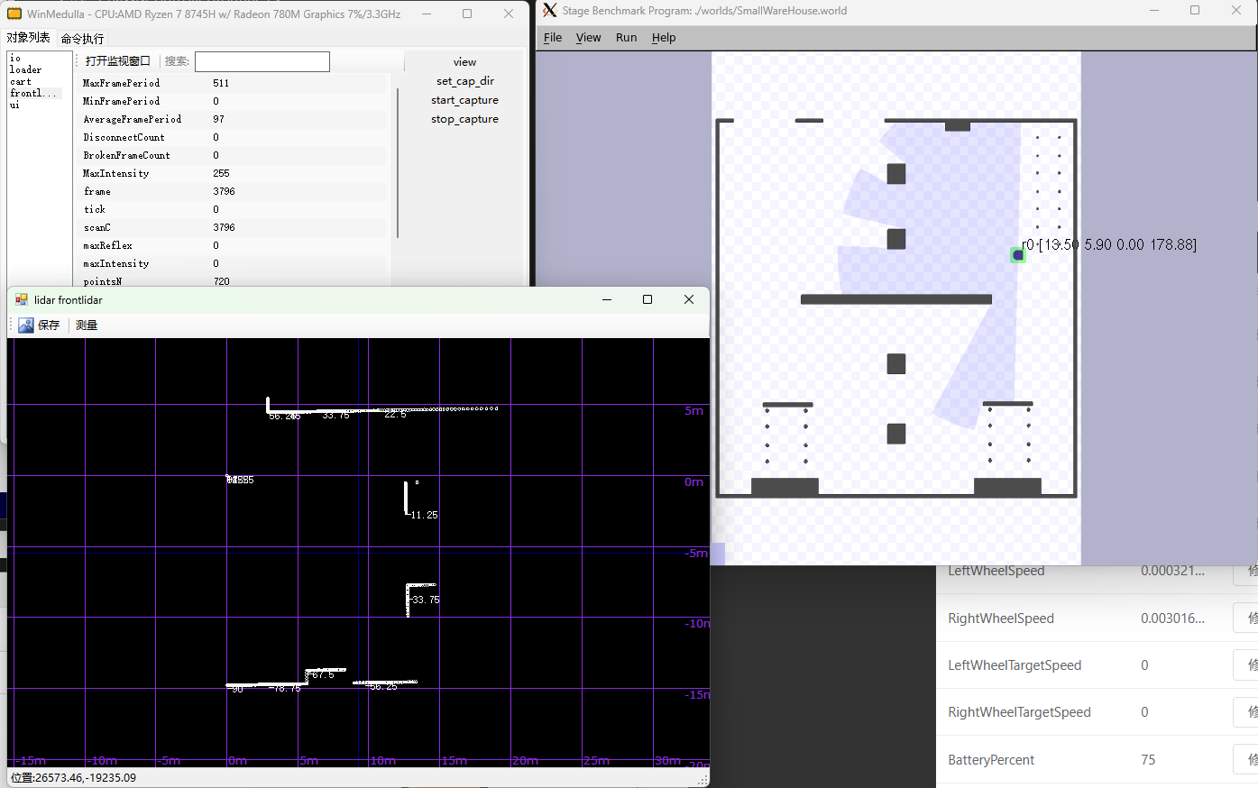Open the View menu in Stage
The height and width of the screenshot is (788, 1258).
tap(588, 37)
